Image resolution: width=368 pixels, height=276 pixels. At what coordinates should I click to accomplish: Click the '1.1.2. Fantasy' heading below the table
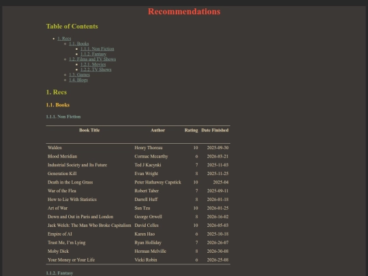click(x=59, y=273)
